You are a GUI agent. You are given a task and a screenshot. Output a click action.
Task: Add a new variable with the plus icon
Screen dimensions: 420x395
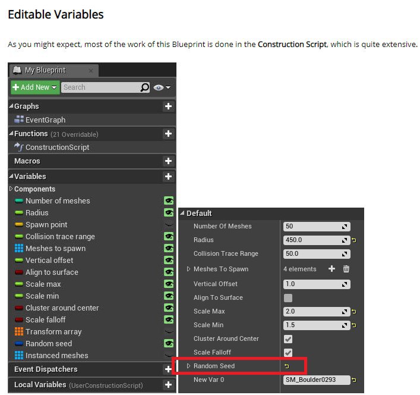[169, 177]
